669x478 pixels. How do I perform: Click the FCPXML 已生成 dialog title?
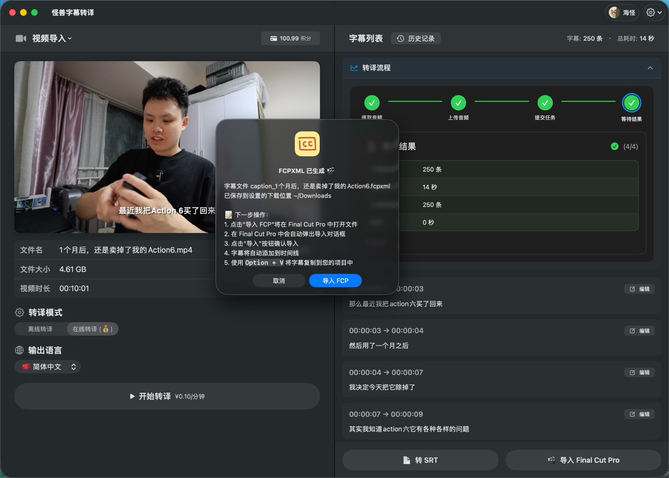coord(307,170)
